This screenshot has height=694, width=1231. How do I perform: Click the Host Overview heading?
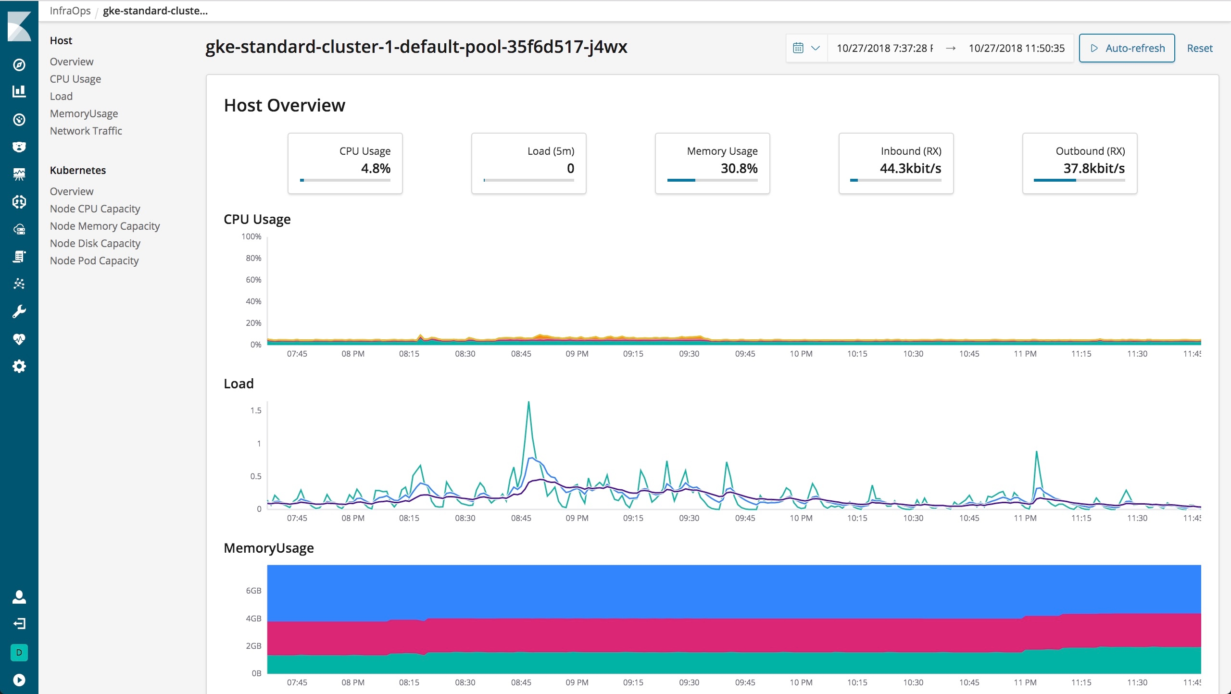(x=285, y=105)
